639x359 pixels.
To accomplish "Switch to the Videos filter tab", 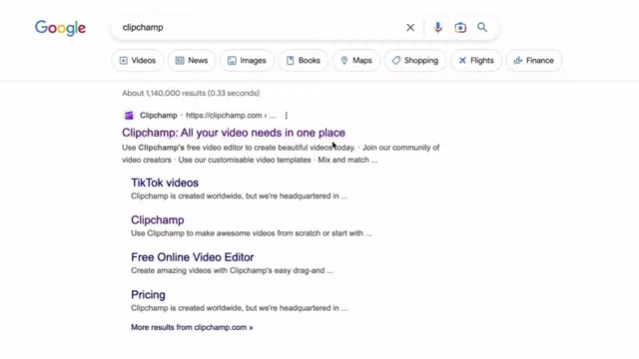I will tap(138, 60).
